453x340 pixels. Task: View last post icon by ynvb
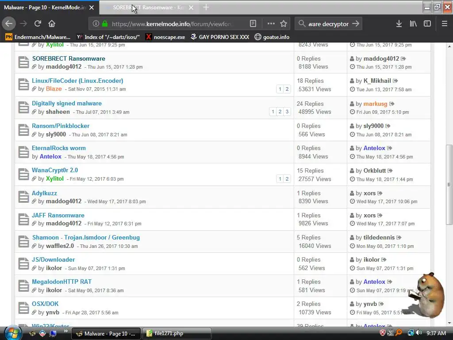pyautogui.click(x=381, y=304)
